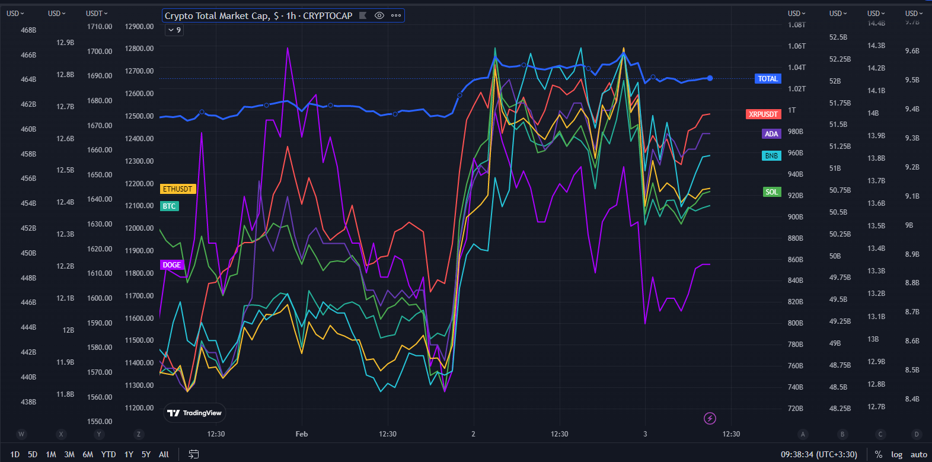Select the Z scale badge
The width and height of the screenshot is (932, 462).
tap(139, 434)
